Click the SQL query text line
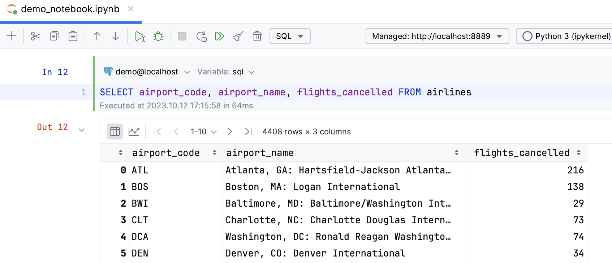Screen dimensions: 612x263 point(285,92)
